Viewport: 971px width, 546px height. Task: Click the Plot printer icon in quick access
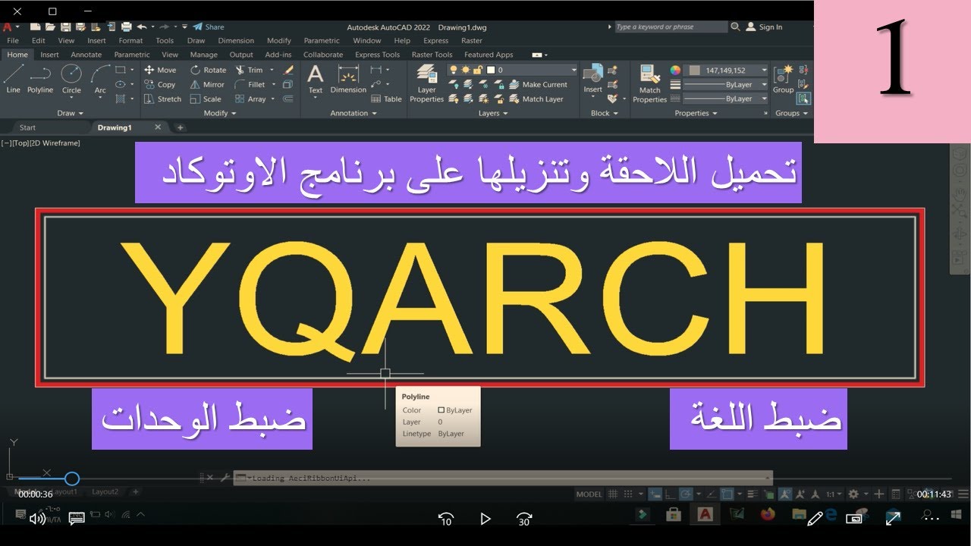[126, 27]
